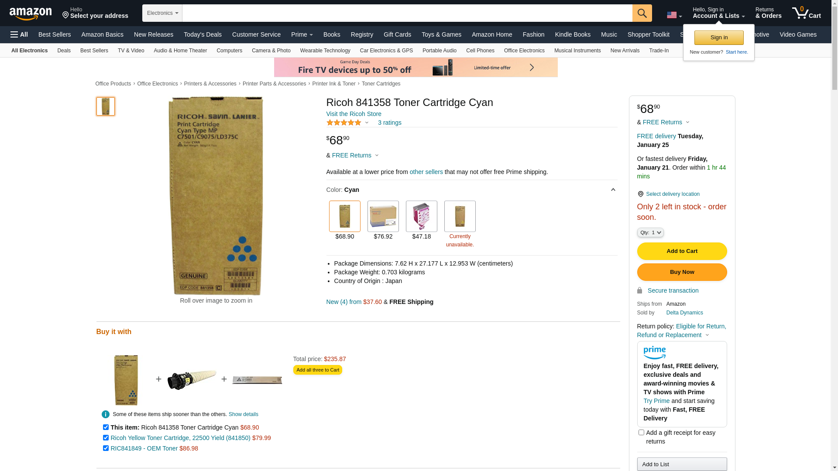Collapse the Color options chevron

[x=613, y=190]
